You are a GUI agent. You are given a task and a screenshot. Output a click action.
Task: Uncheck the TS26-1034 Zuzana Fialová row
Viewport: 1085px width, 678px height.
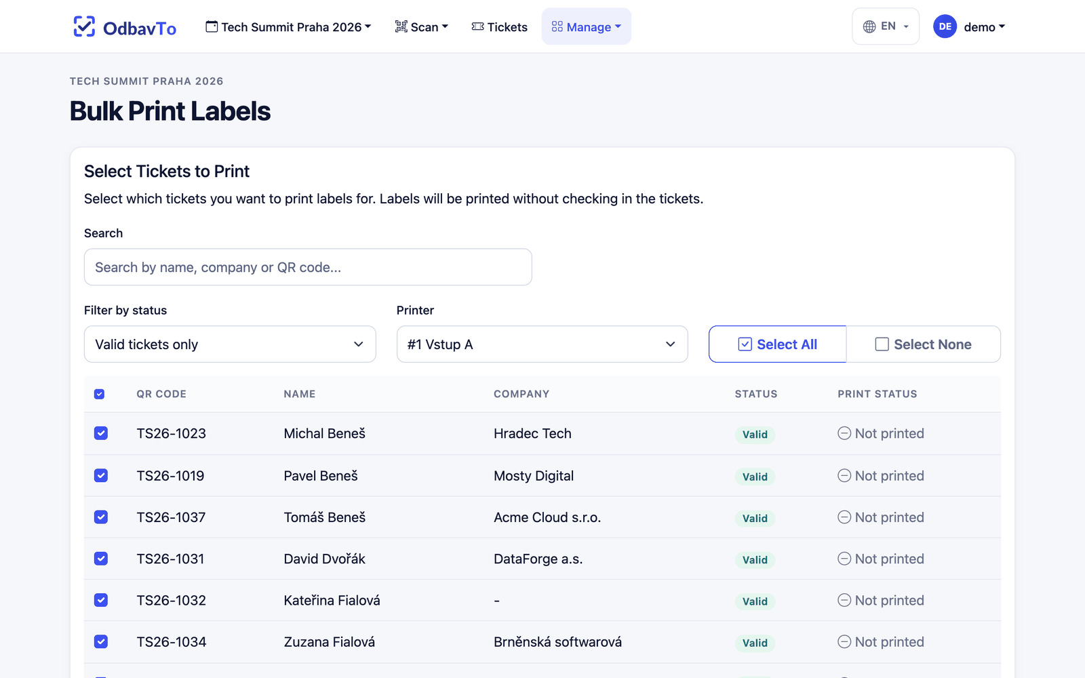tap(101, 641)
